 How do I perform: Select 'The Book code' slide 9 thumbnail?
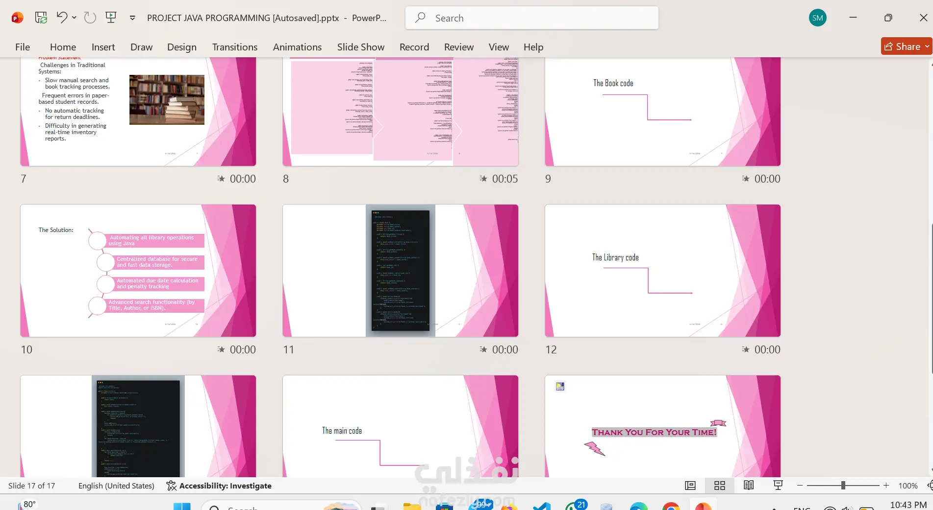[x=663, y=112]
